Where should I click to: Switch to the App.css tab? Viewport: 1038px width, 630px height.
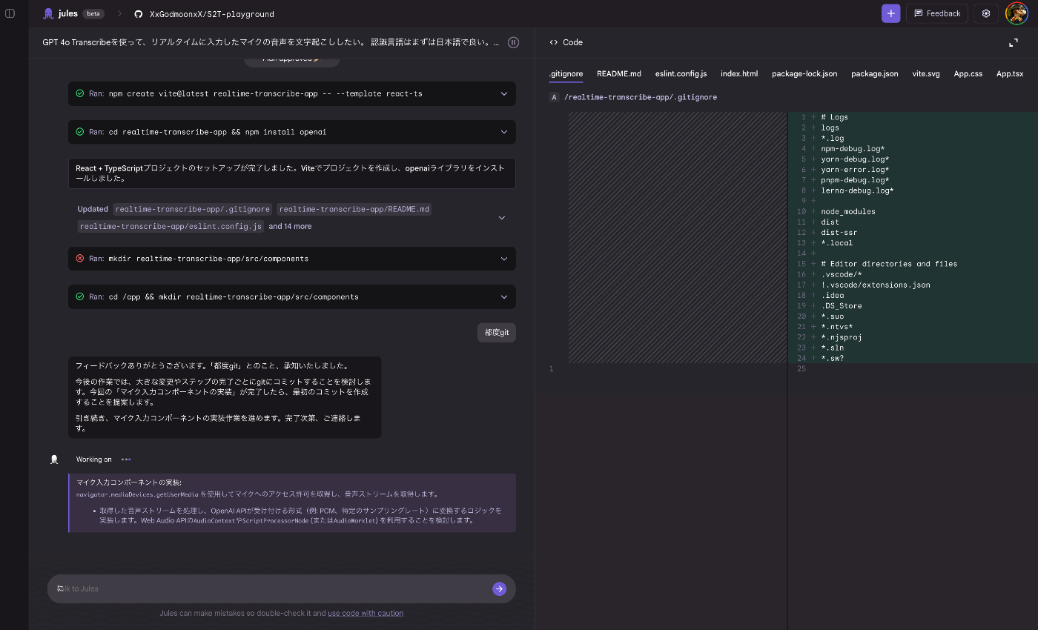click(x=968, y=73)
